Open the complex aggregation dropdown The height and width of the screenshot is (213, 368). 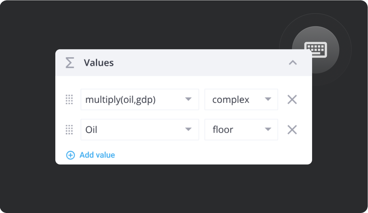pyautogui.click(x=241, y=100)
